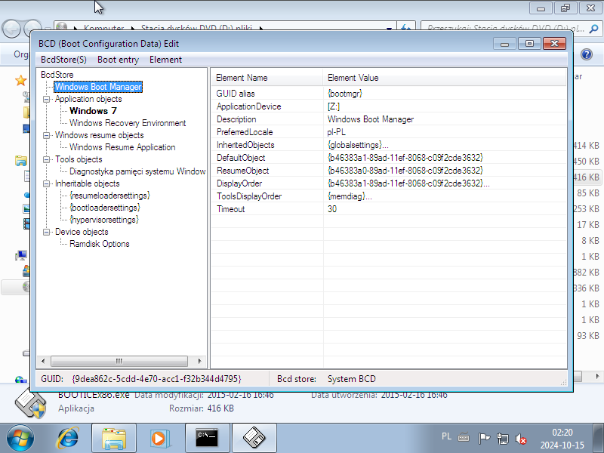Click the network tray icon

tap(503, 439)
